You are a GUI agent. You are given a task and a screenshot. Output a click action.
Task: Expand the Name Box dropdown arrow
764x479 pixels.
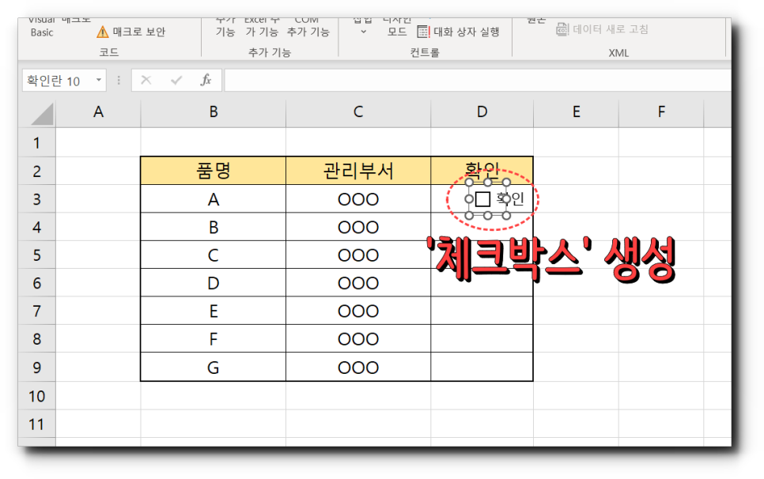[98, 80]
